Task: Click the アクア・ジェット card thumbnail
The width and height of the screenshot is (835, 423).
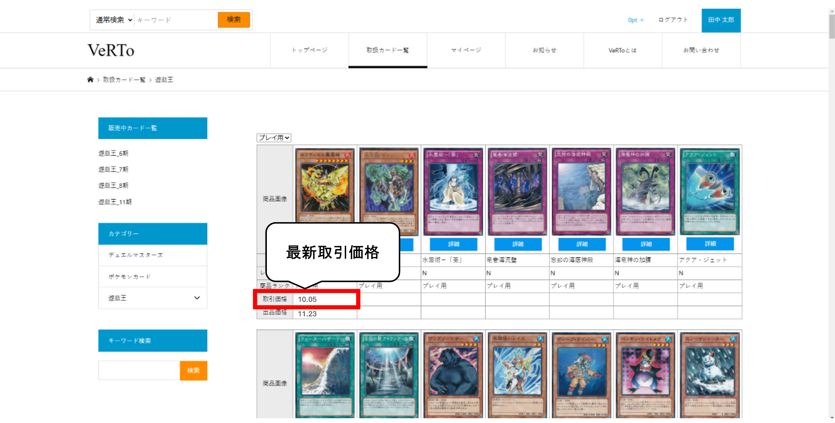Action: click(710, 191)
